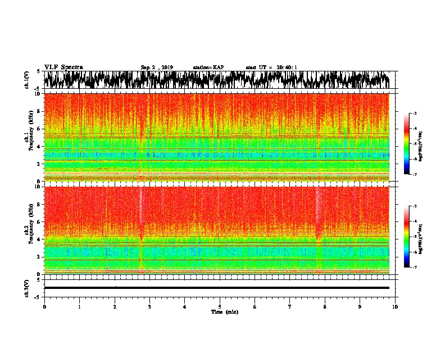Click time axis tick label "4"
This screenshot has width=445, height=344.
point(185,307)
